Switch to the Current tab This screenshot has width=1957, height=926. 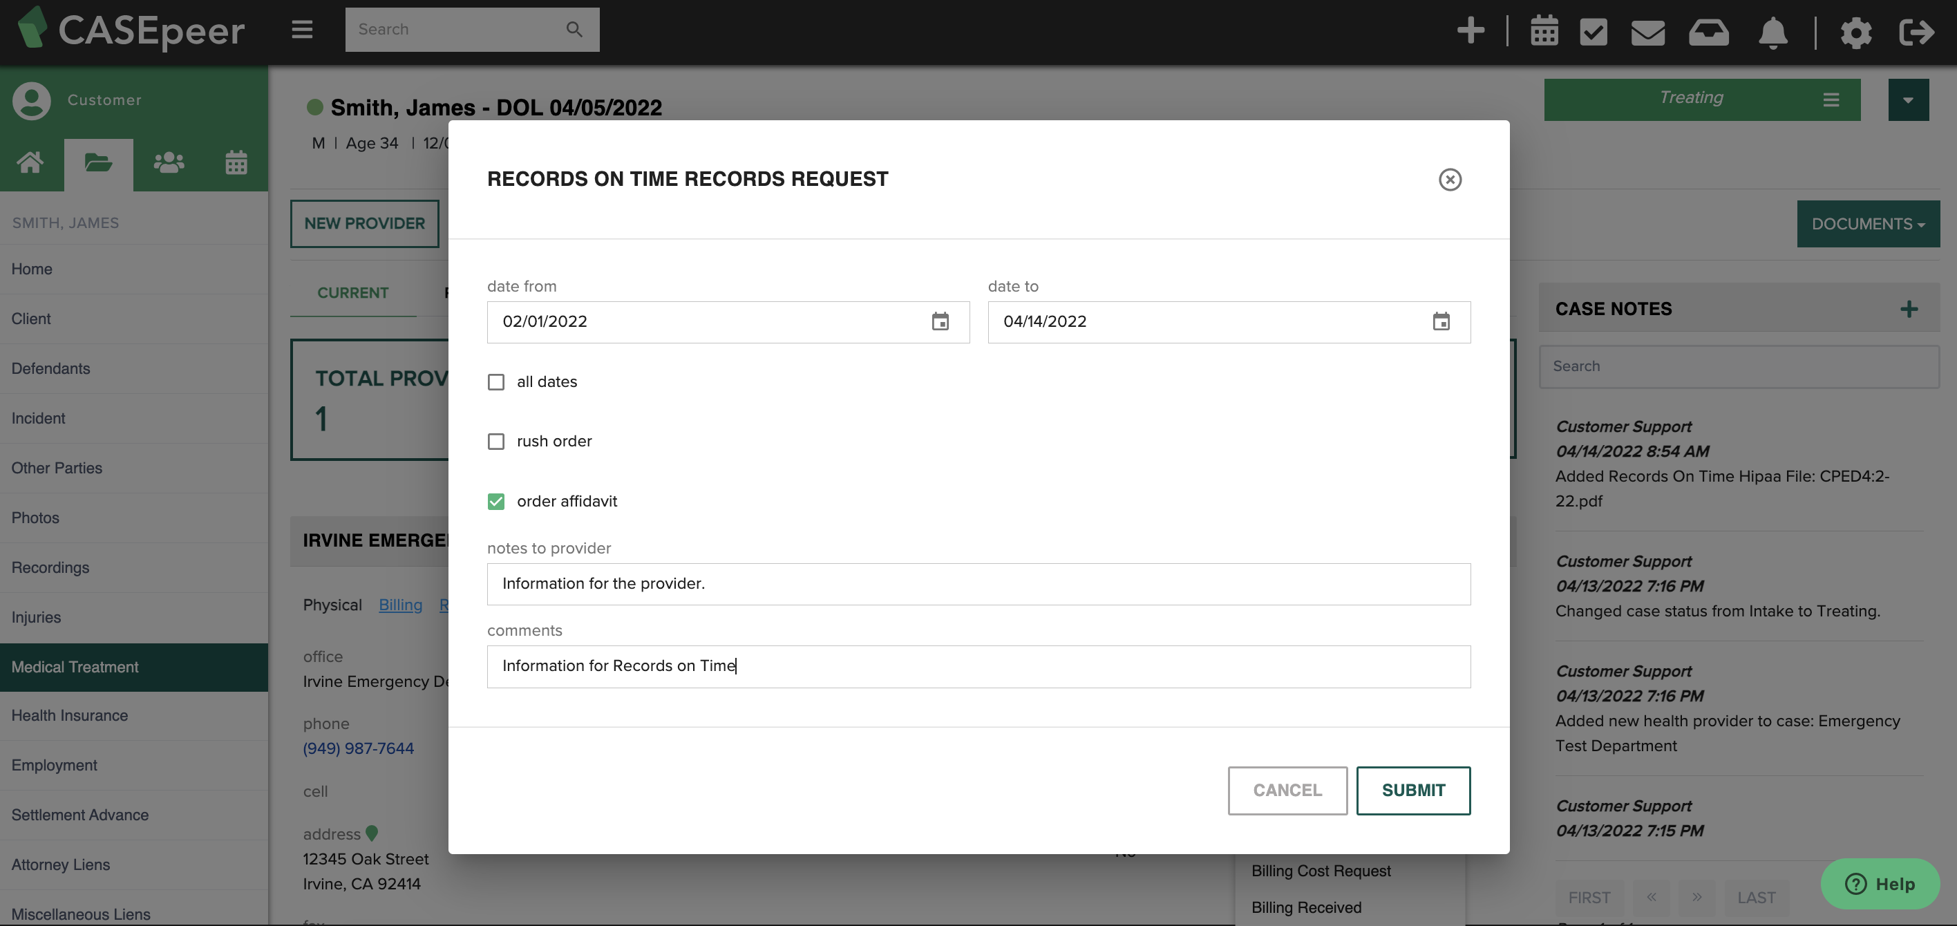(352, 293)
